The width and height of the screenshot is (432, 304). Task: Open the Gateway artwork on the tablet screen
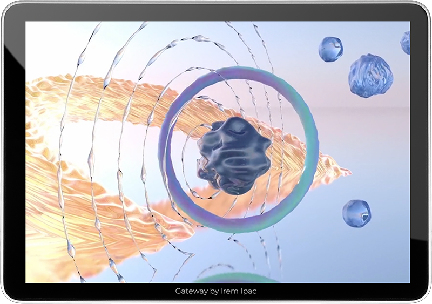[x=218, y=152]
